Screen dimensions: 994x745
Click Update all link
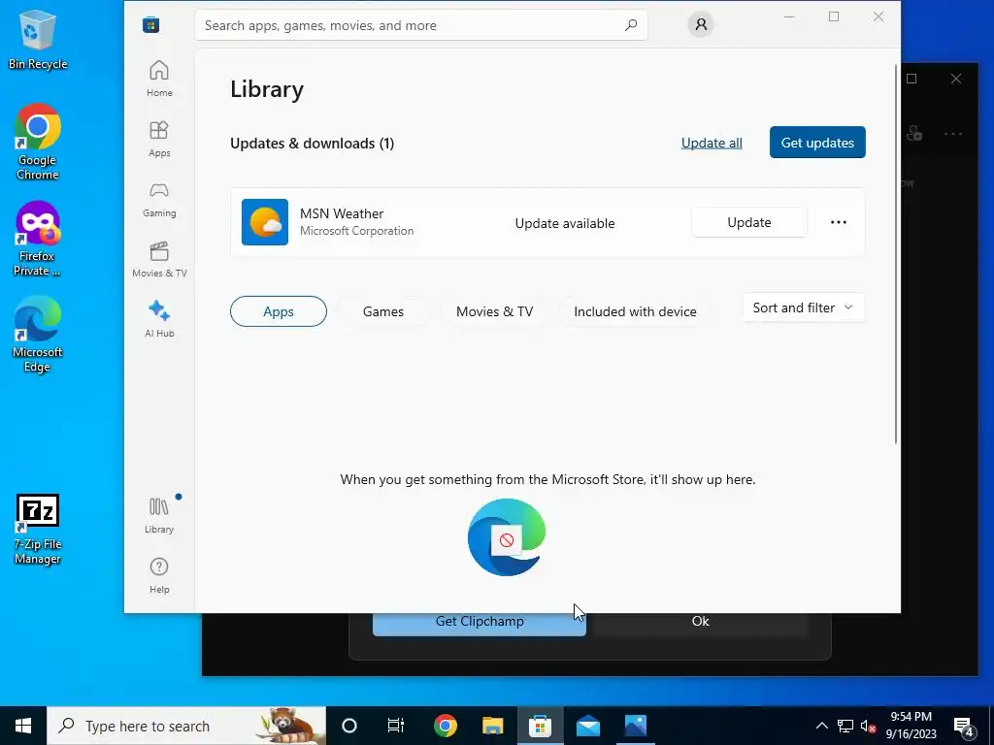point(712,144)
